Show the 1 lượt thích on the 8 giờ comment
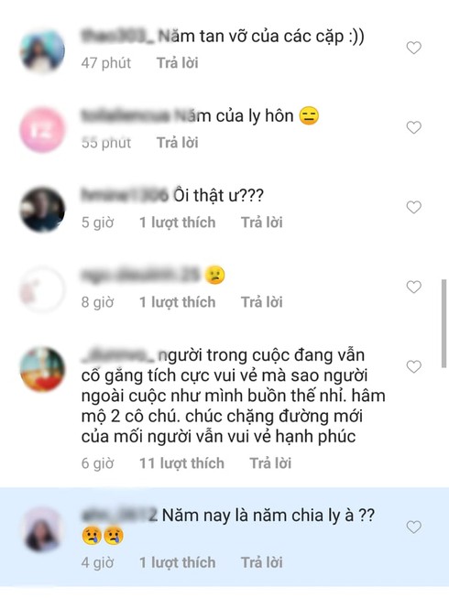Screen dimensions: 449x598 coord(178,302)
